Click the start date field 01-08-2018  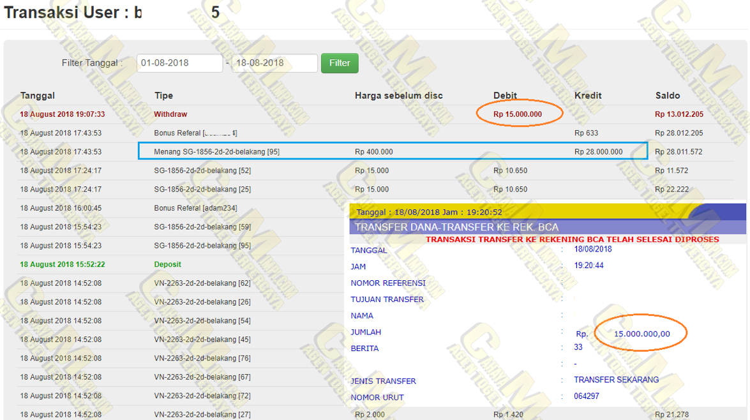coord(179,63)
